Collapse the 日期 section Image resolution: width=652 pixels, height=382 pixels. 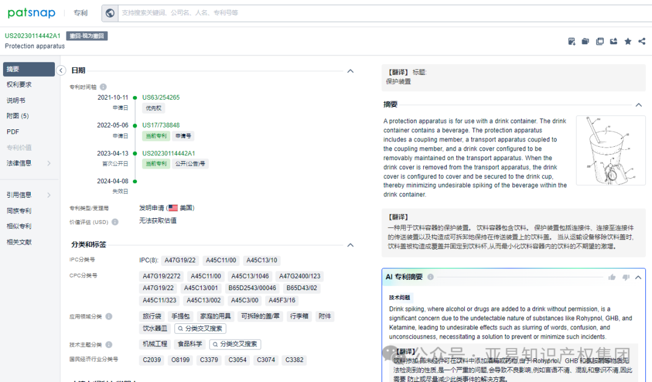[350, 71]
